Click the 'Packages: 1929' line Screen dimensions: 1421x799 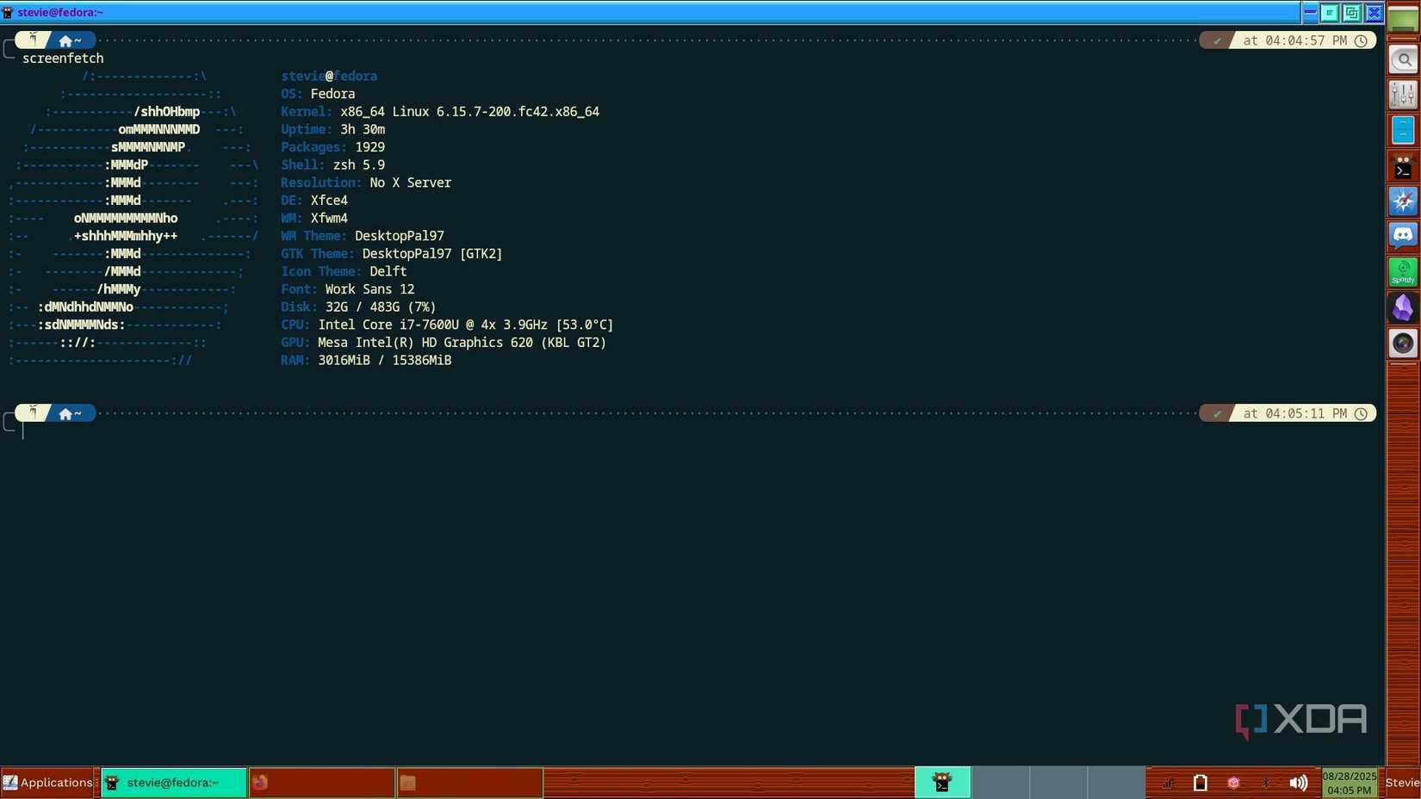tap(332, 147)
